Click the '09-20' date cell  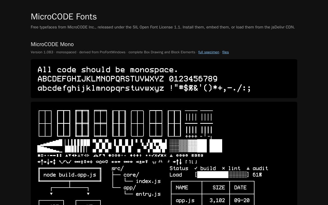[x=242, y=200]
